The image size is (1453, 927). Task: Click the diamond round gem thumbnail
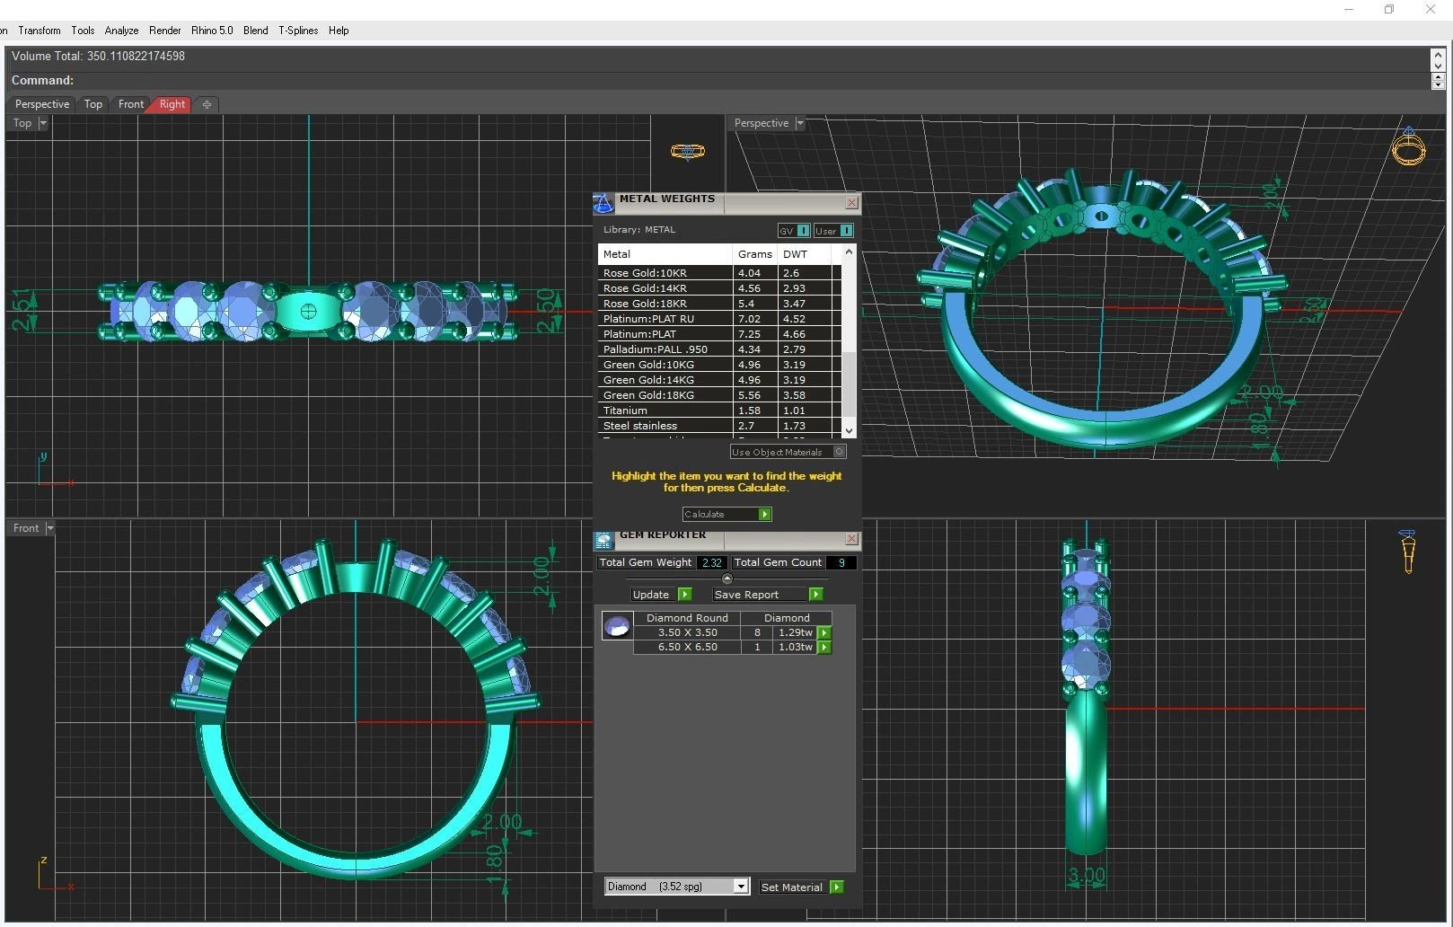tap(617, 626)
